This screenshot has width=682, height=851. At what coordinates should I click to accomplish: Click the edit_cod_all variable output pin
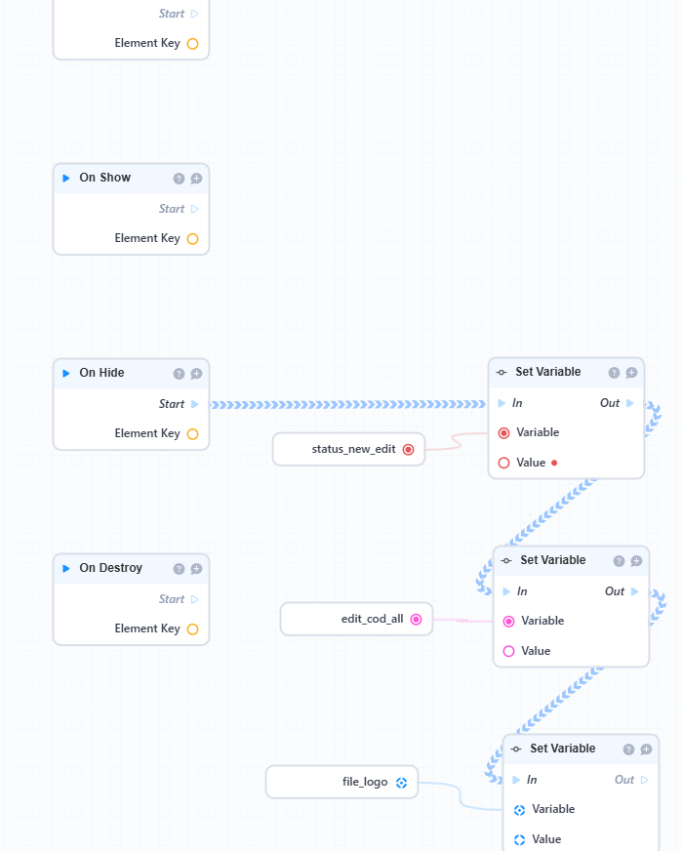(416, 619)
